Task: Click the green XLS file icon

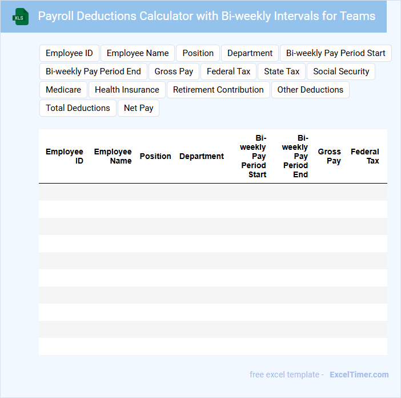Action: 21,17
